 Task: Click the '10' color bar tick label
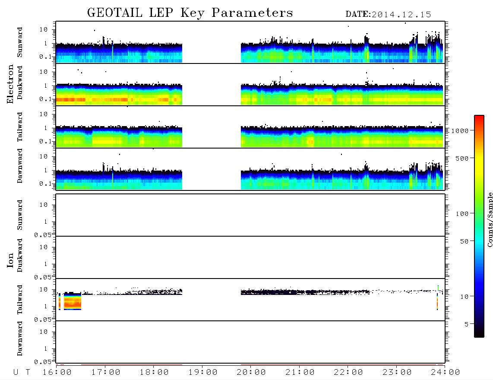click(x=464, y=296)
